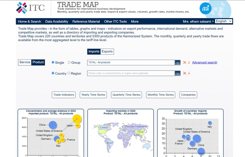Image resolution: width=245 pixels, height=157 pixels.
Task: Click the Companies button
Action: click(188, 95)
